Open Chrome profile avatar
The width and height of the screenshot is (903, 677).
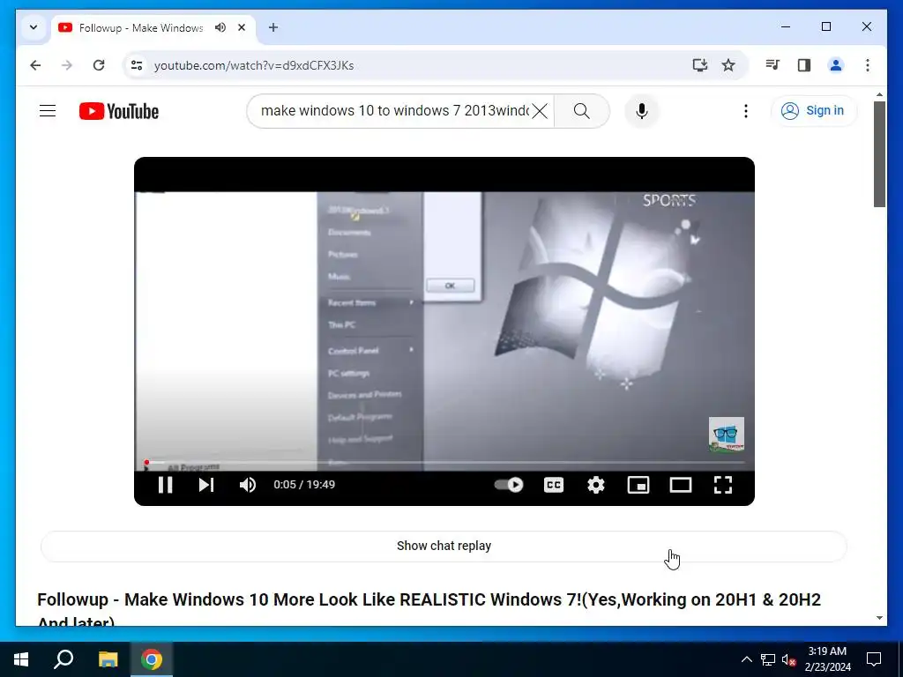point(836,65)
